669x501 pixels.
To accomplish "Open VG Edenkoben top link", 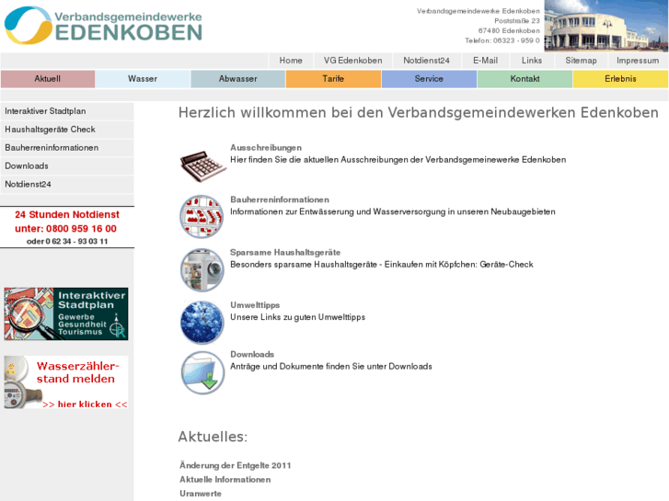I will click(x=352, y=61).
